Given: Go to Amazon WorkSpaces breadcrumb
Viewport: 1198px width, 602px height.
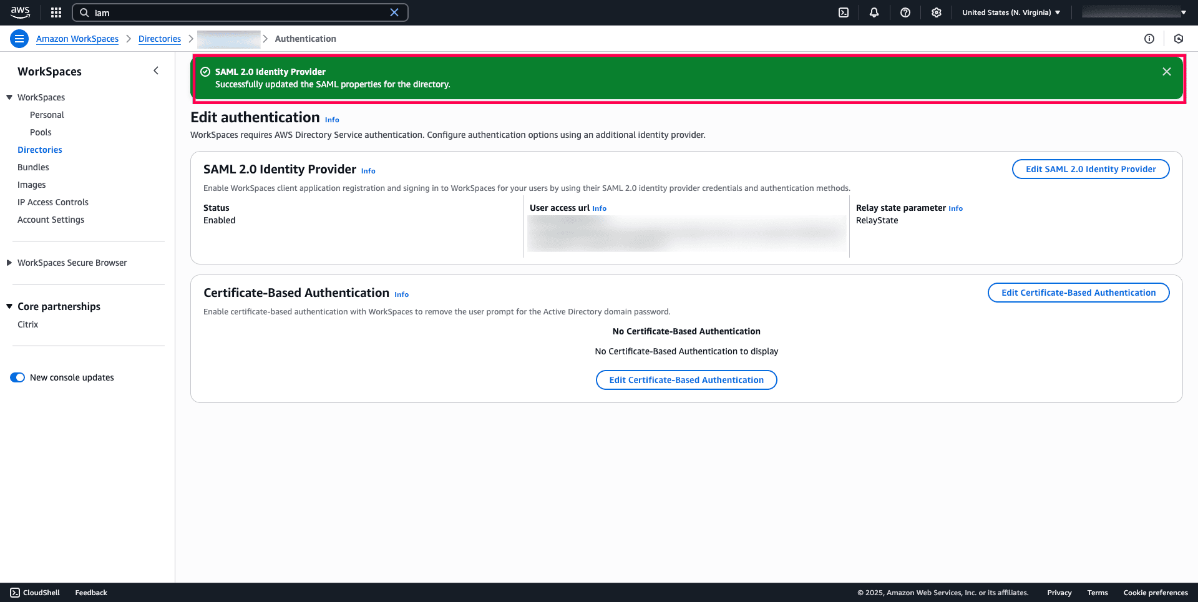Looking at the screenshot, I should (77, 39).
